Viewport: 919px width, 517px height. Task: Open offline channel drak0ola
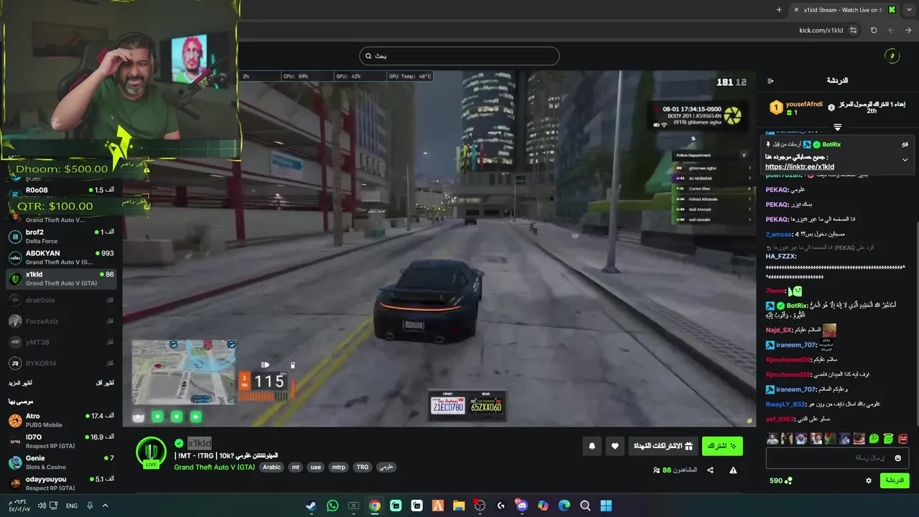[x=61, y=300]
